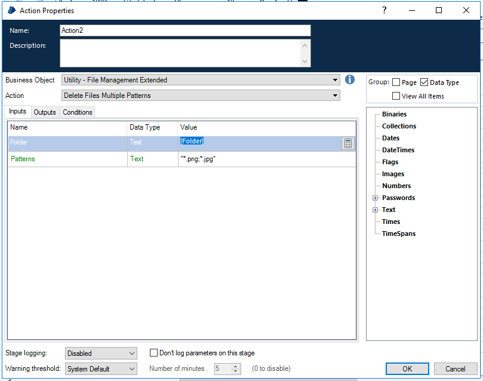Open the Action dropdown list
Screen dimensions: 483x381
(x=201, y=96)
